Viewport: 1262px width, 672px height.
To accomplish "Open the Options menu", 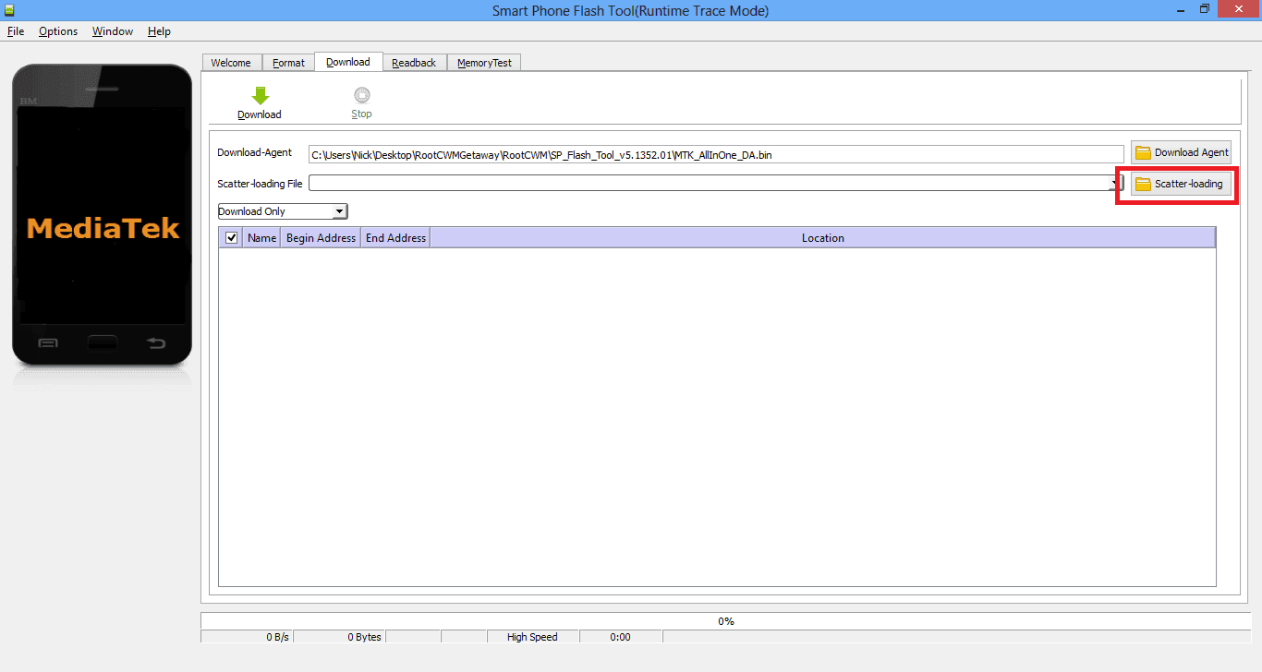I will [58, 31].
